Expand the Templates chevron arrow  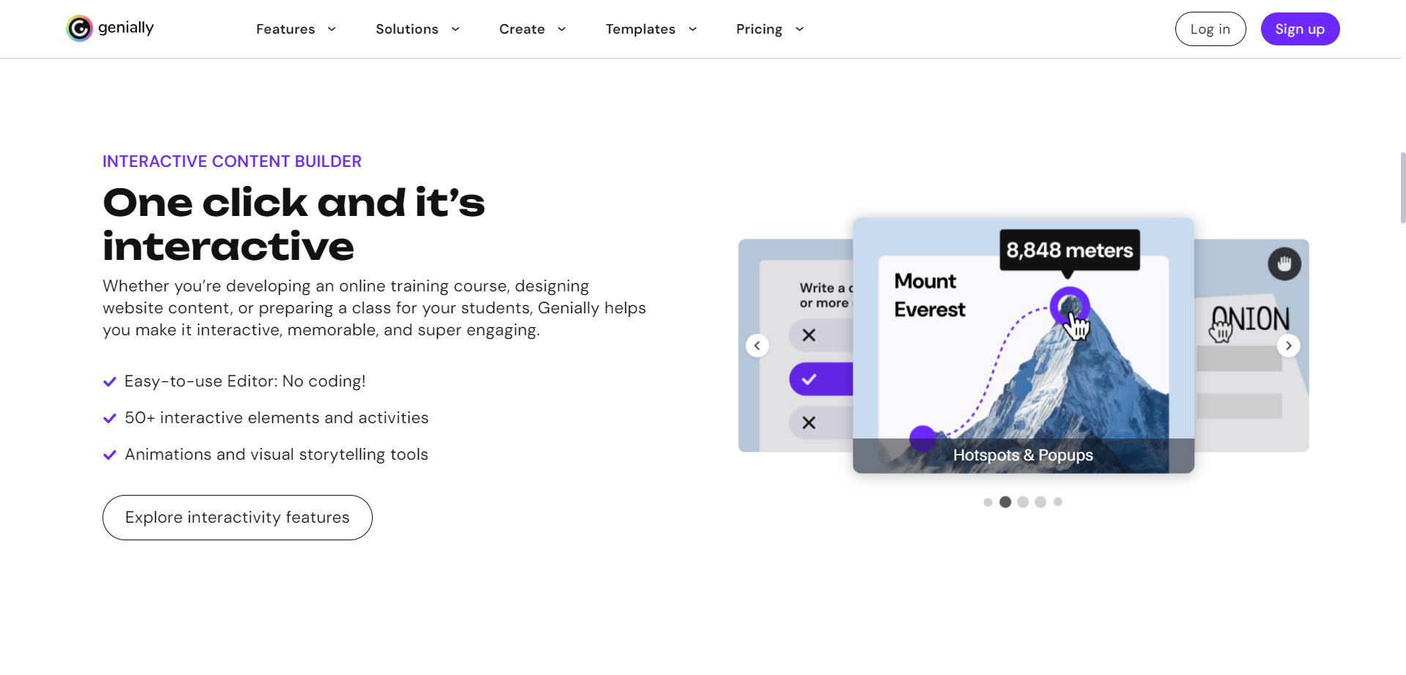tap(693, 29)
